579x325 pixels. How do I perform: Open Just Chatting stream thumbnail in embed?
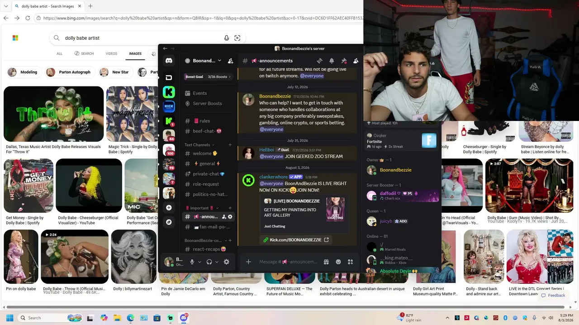point(335,209)
